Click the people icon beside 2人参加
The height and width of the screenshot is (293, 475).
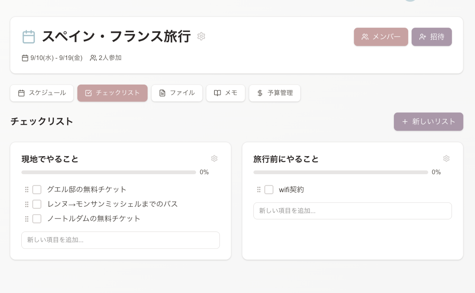[x=93, y=58]
